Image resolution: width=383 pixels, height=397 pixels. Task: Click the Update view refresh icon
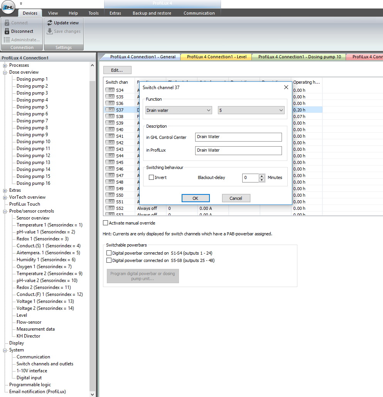50,23
